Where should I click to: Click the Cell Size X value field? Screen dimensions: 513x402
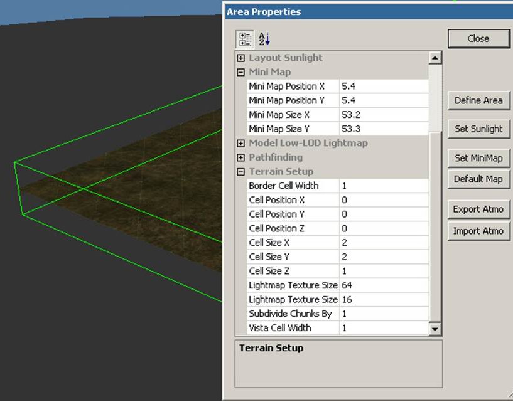pyautogui.click(x=384, y=243)
